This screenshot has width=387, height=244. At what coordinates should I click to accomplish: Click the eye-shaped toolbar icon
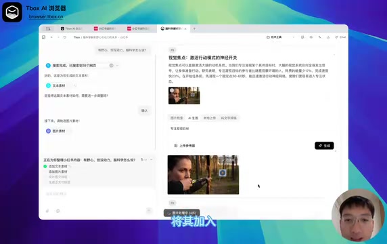311,37
